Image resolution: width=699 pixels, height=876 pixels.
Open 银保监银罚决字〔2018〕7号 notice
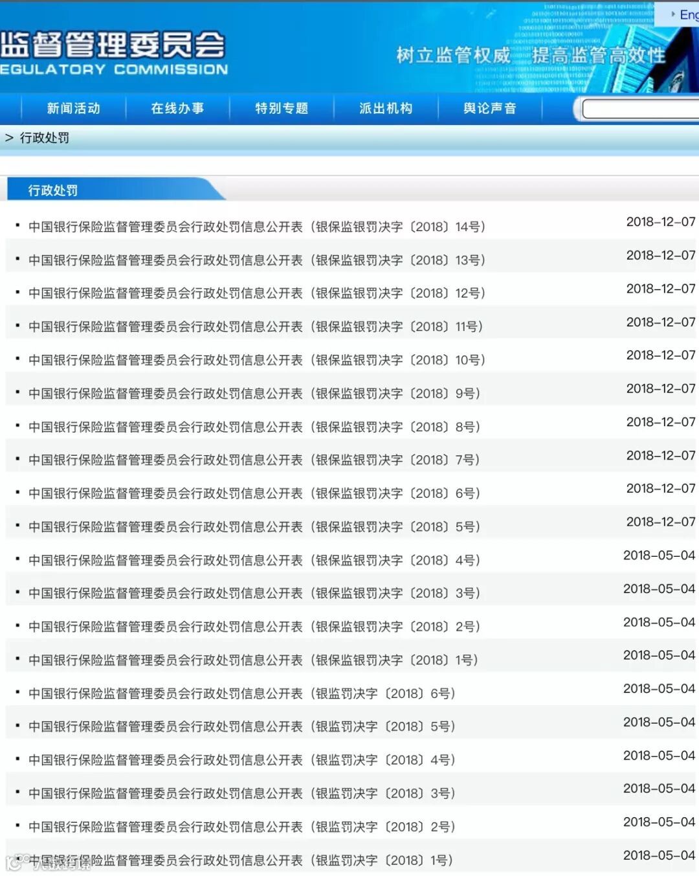[x=254, y=460]
